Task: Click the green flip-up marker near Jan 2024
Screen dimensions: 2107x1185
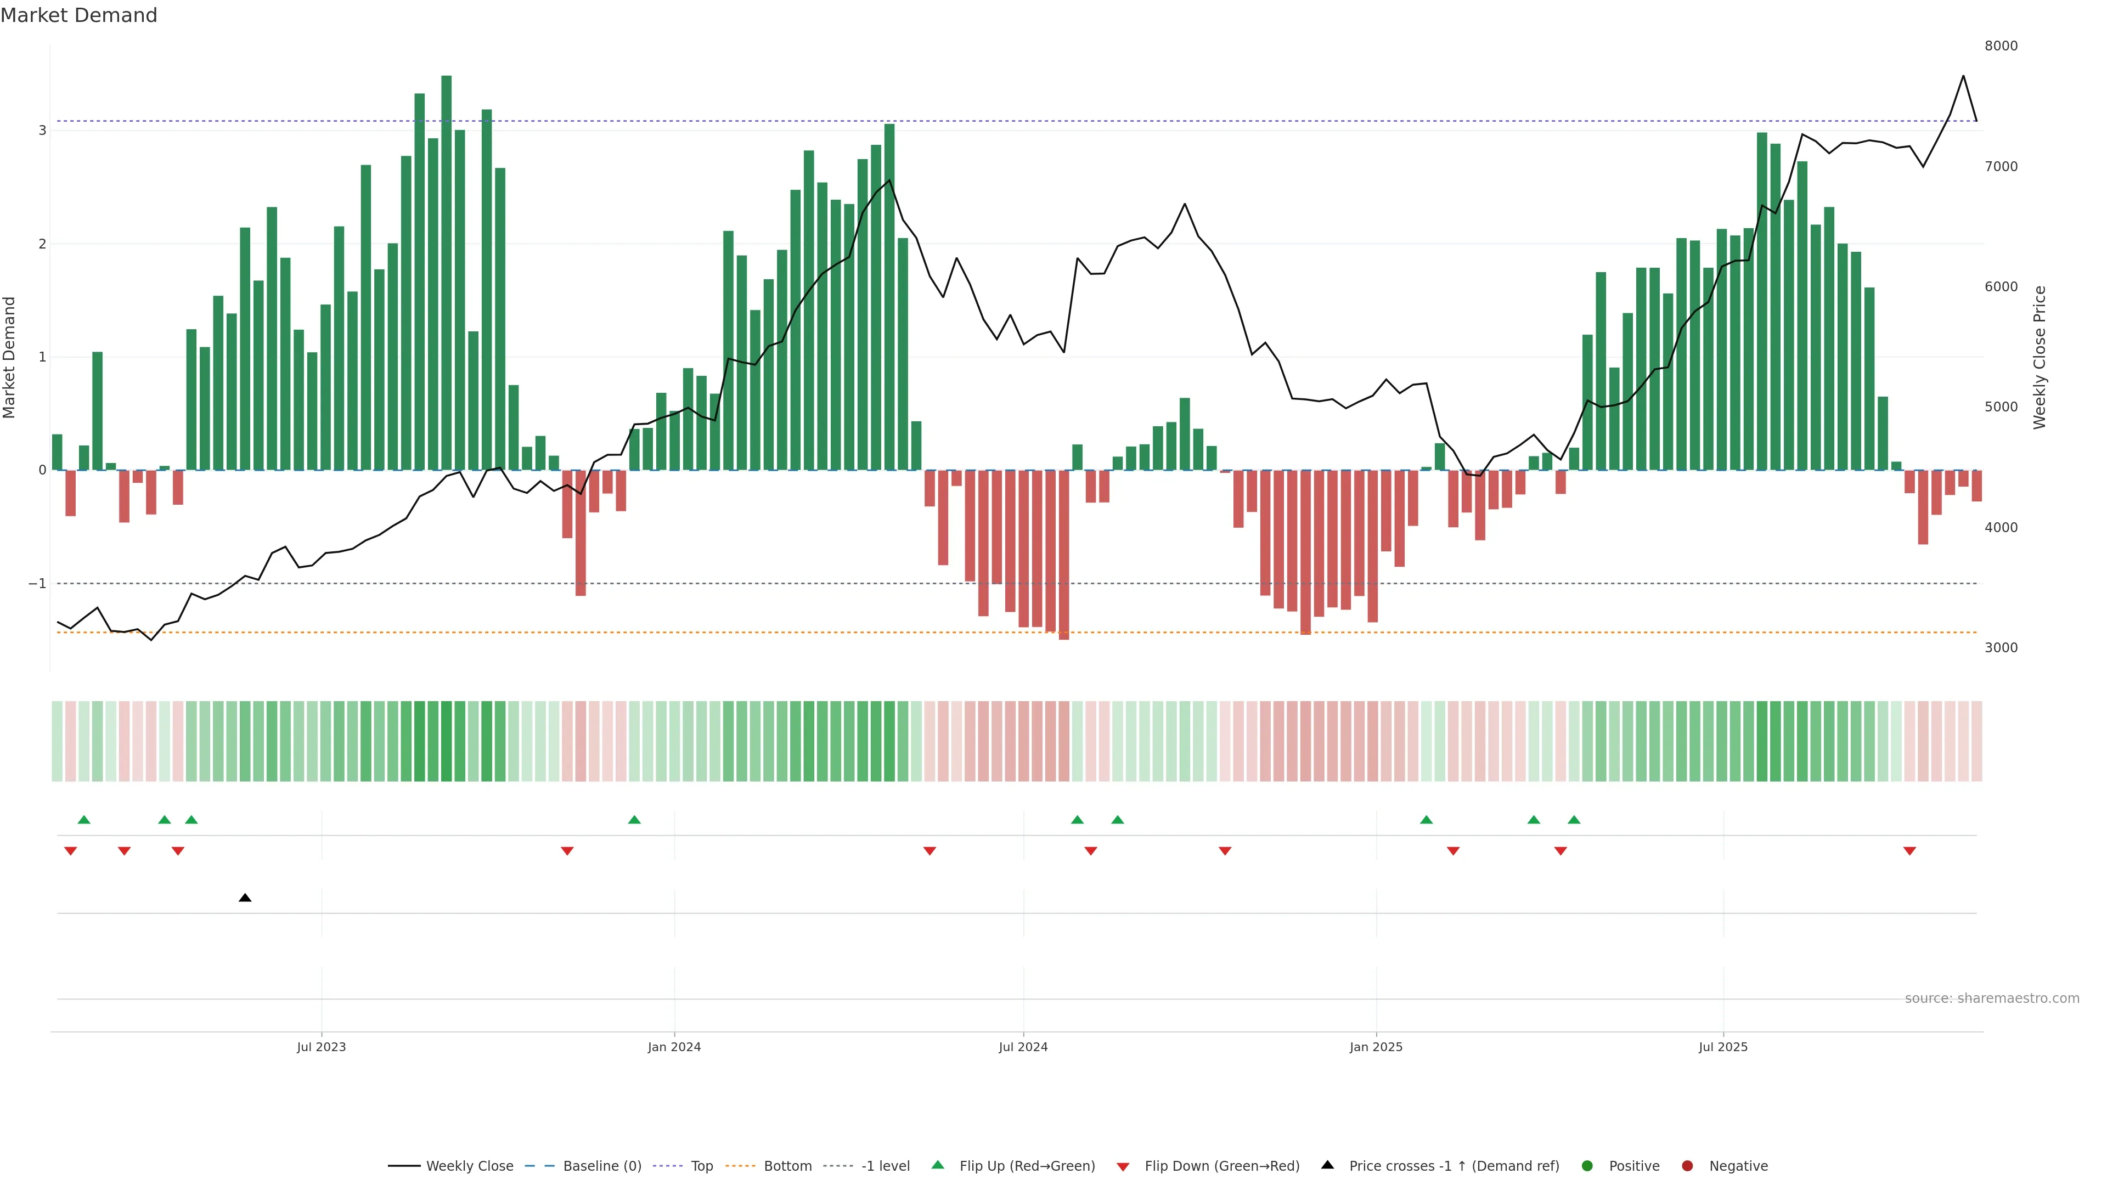Action: pos(634,820)
